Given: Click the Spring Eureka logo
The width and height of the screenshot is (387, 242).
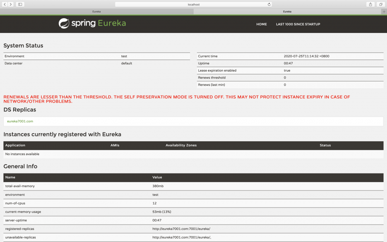Looking at the screenshot, I should (92, 24).
